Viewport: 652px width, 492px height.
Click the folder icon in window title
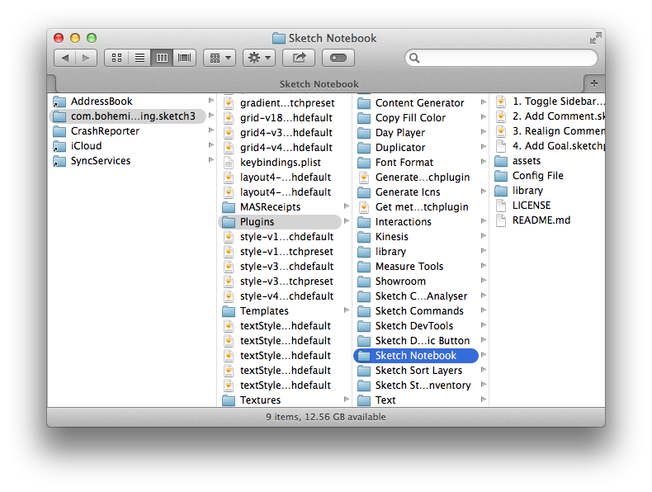pos(279,38)
